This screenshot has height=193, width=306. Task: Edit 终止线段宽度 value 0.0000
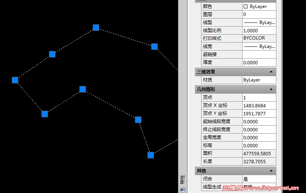(259, 129)
